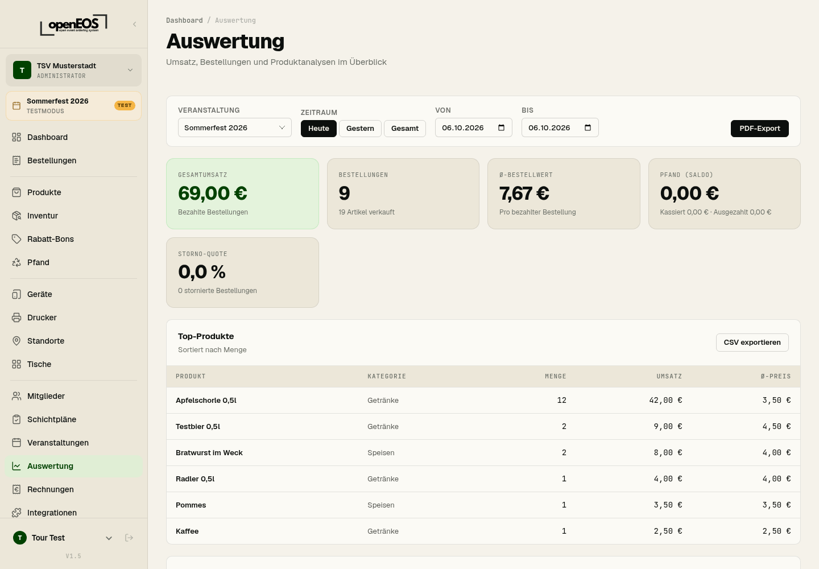Collapse the sidebar with the chevron arrow
Image resolution: width=819 pixels, height=569 pixels.
click(x=135, y=24)
